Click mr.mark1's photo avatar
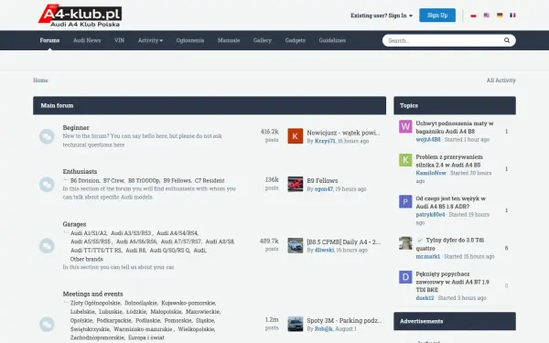 (x=405, y=243)
